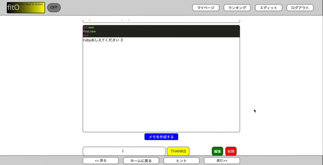Click the thanks count field showing 1
The height and width of the screenshot is (165, 323).
pos(124,151)
